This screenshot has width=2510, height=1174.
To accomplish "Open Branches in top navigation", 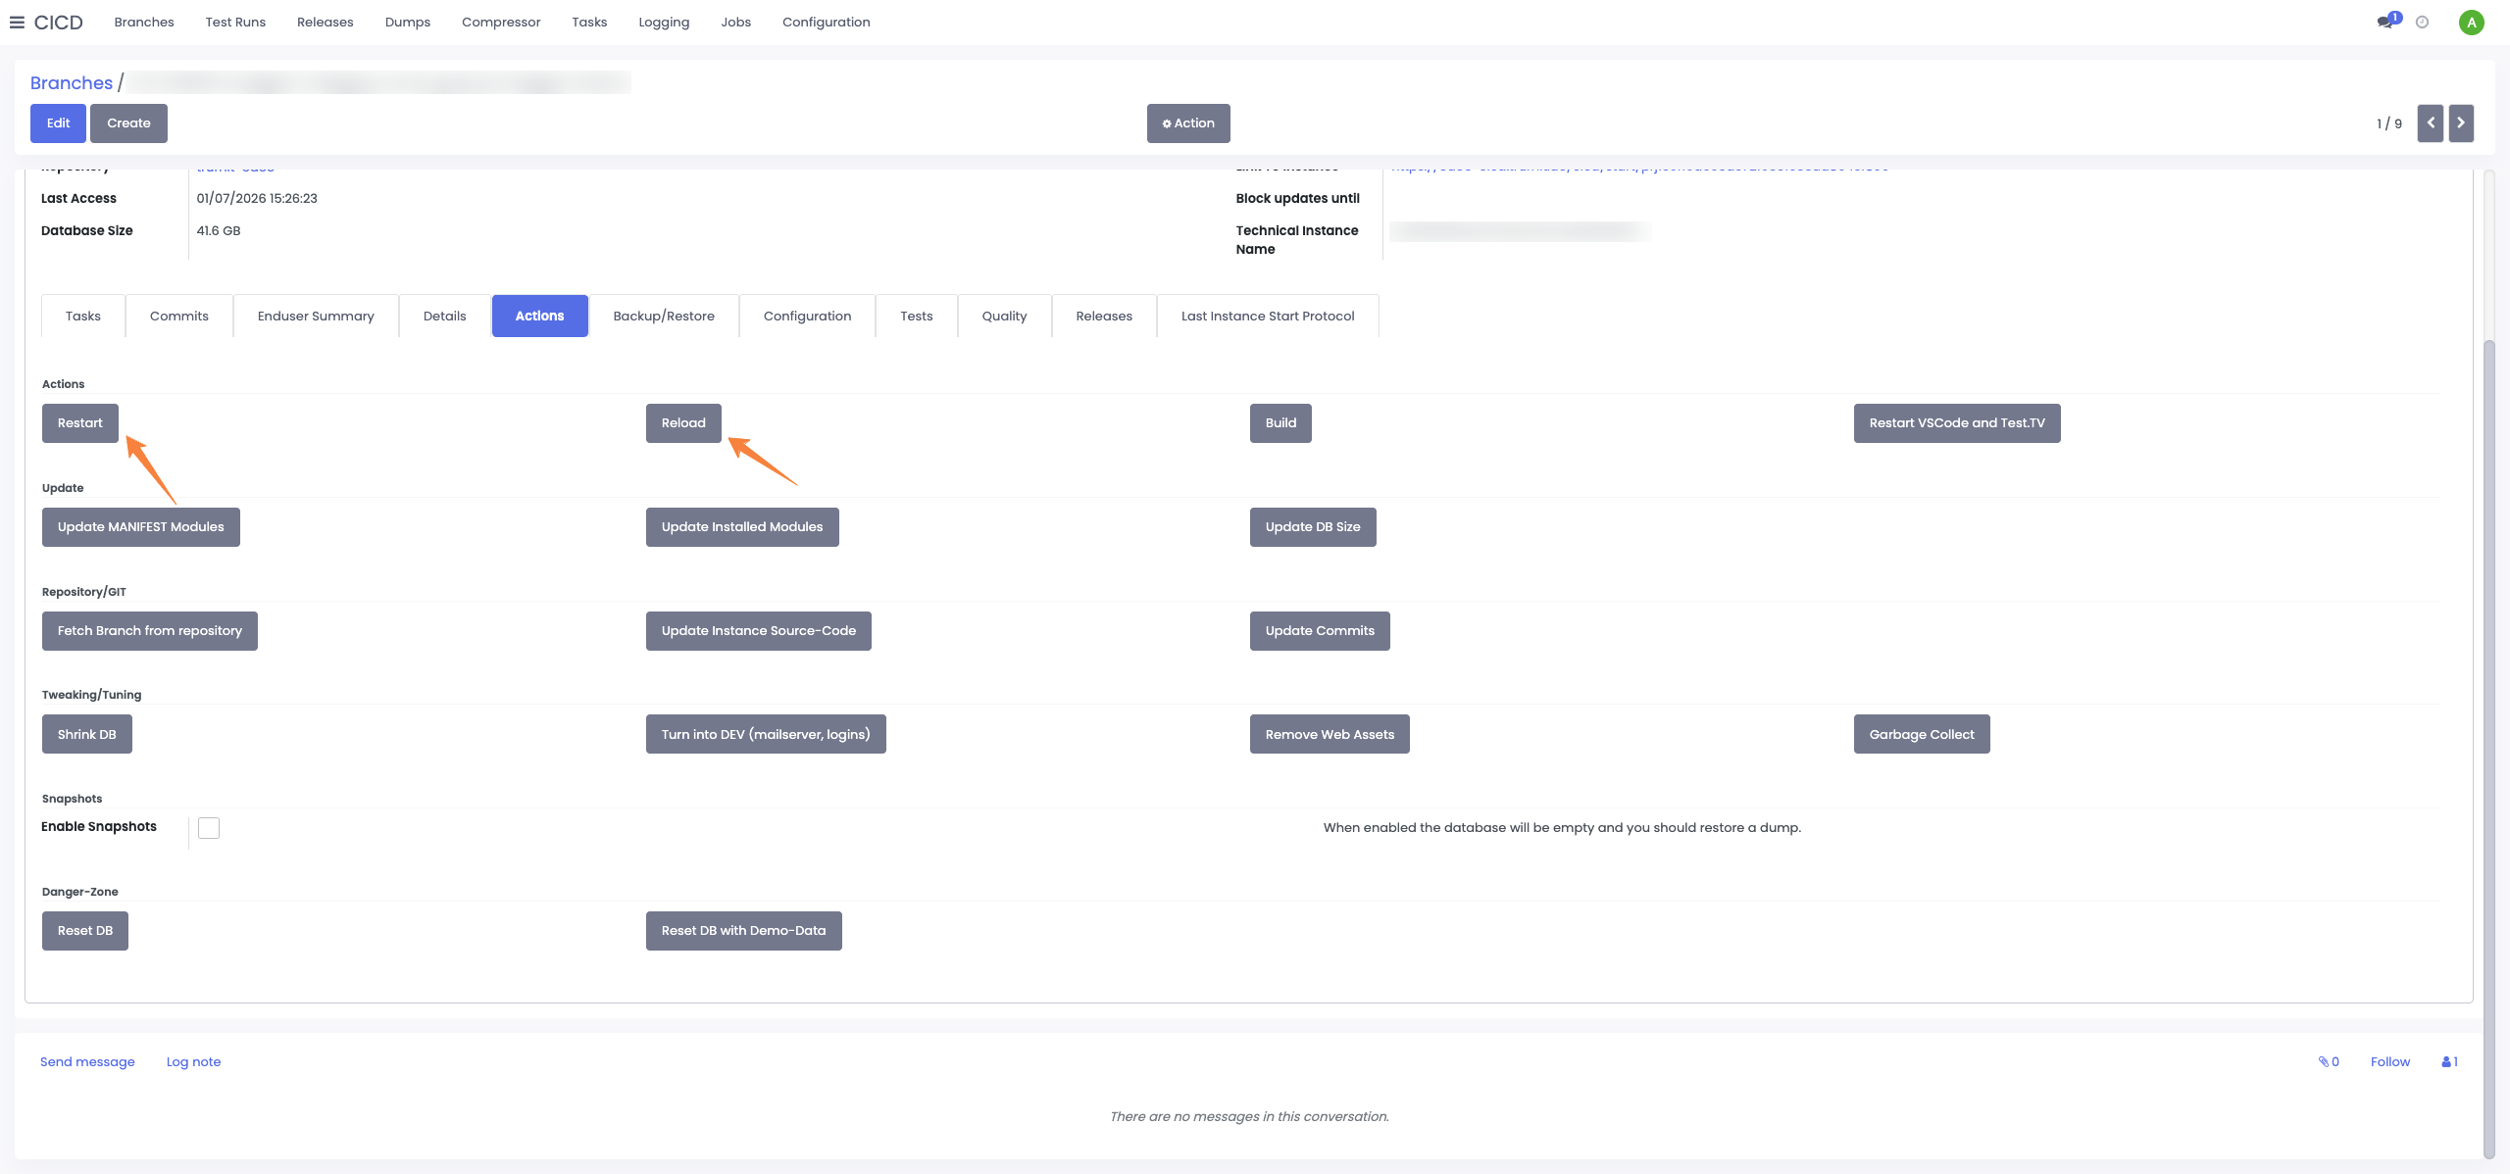I will click(144, 22).
